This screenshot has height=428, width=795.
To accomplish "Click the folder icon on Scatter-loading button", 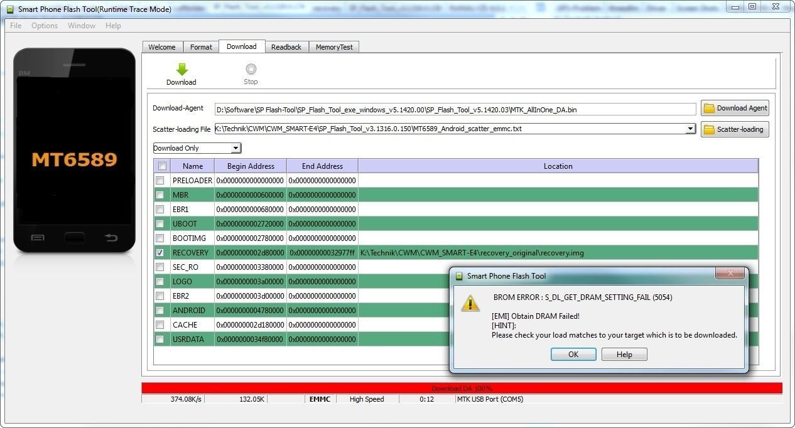I will click(709, 130).
